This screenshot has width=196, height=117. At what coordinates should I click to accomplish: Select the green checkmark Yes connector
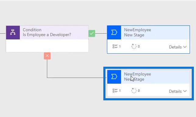[92, 33]
